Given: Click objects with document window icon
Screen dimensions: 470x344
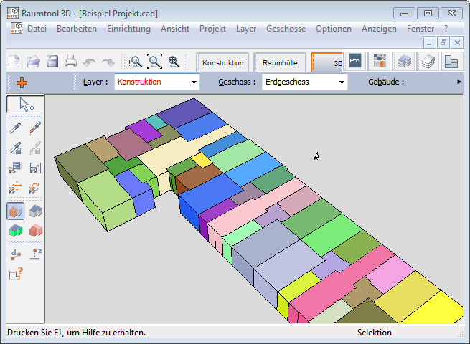Looking at the screenshot, I should point(16,168).
